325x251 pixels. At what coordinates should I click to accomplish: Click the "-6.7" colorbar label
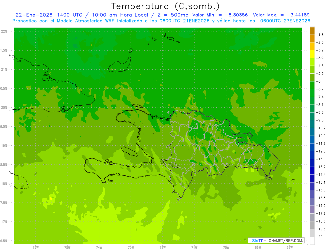[320, 89]
